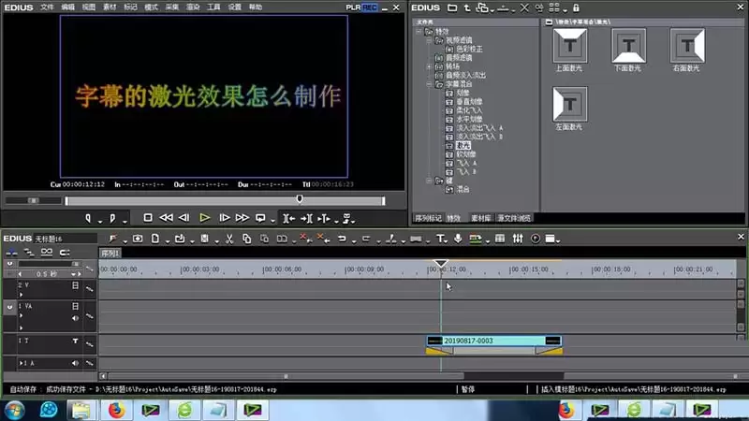Click the Save project disk icon
749x421 pixels.
coord(204,239)
